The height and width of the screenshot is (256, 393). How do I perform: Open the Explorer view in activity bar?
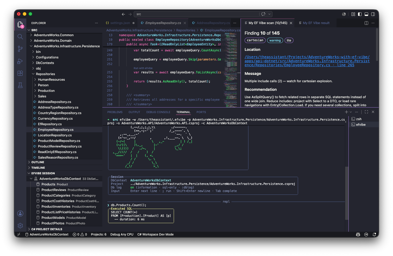[20, 25]
